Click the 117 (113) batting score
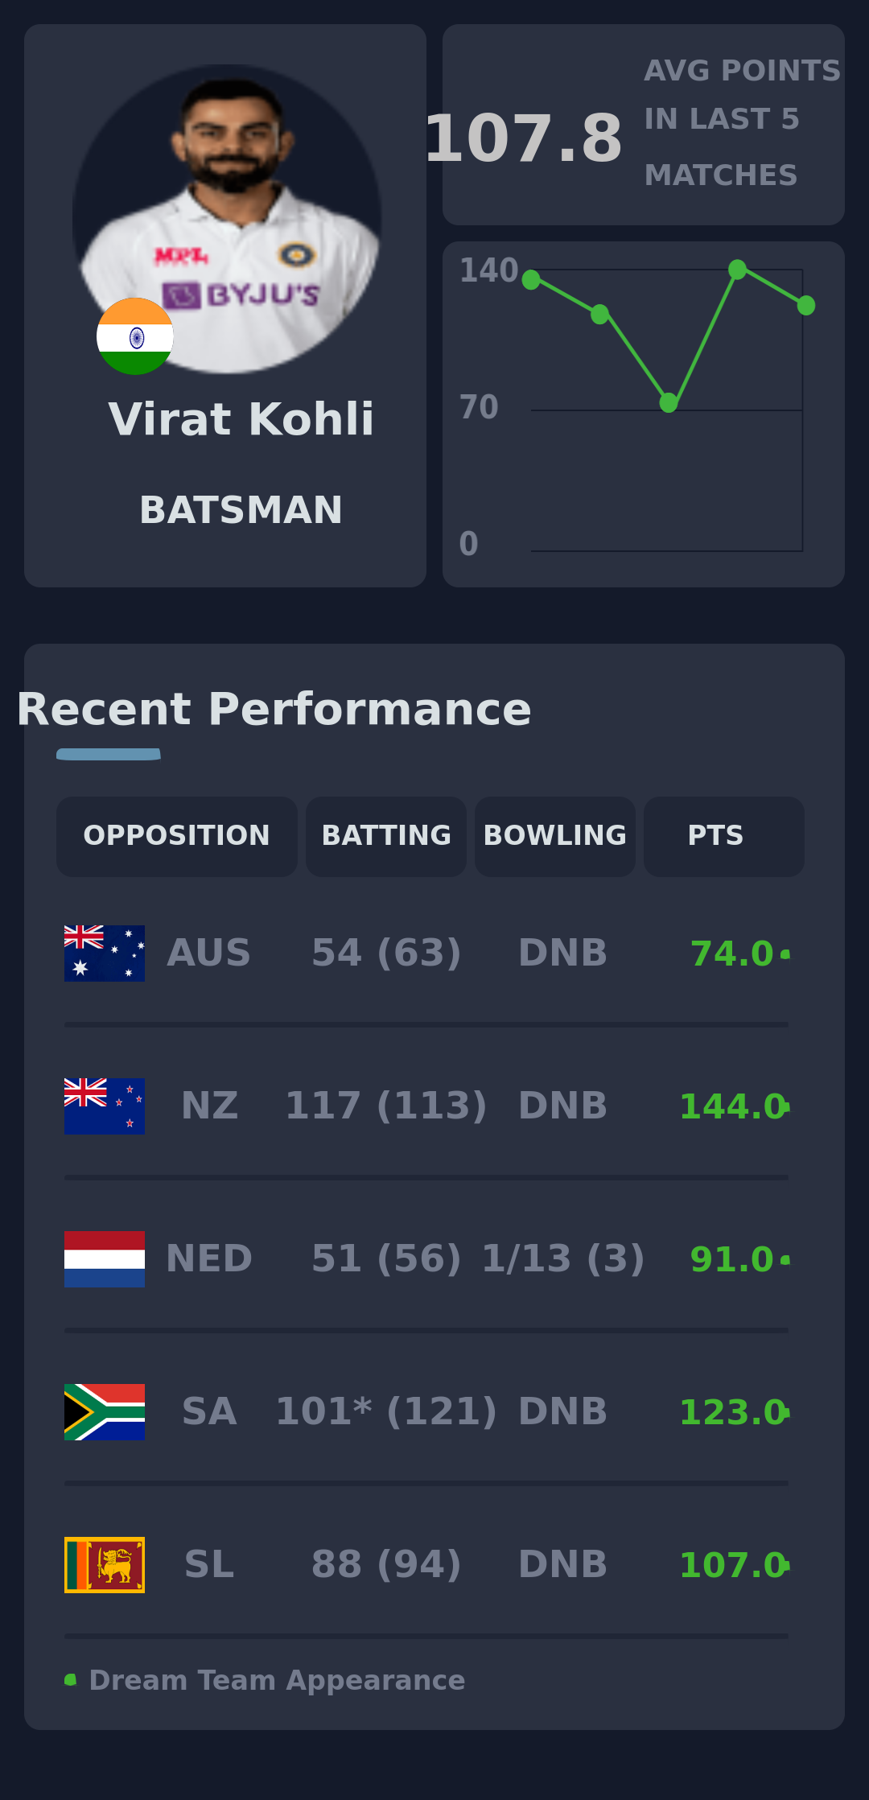 click(386, 1106)
